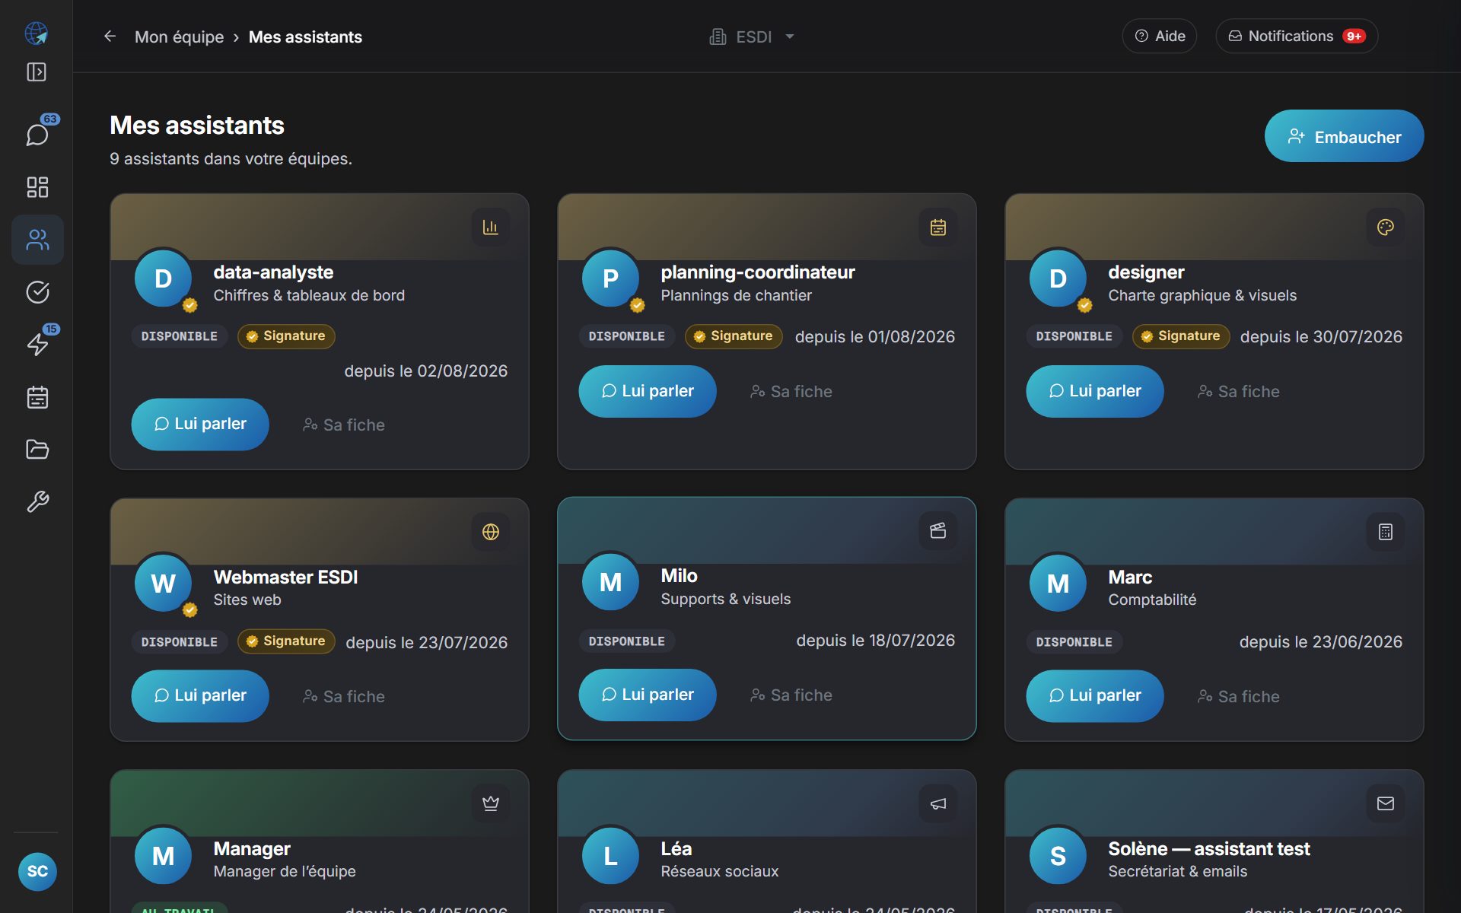Click the Signature badge on planning-coordinateur

point(734,336)
